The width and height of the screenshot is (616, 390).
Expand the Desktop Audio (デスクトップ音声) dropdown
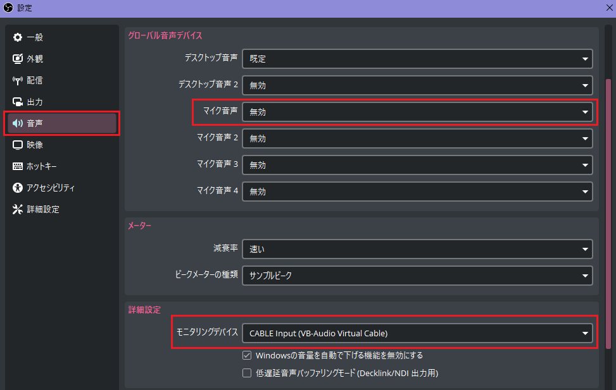[417, 59]
